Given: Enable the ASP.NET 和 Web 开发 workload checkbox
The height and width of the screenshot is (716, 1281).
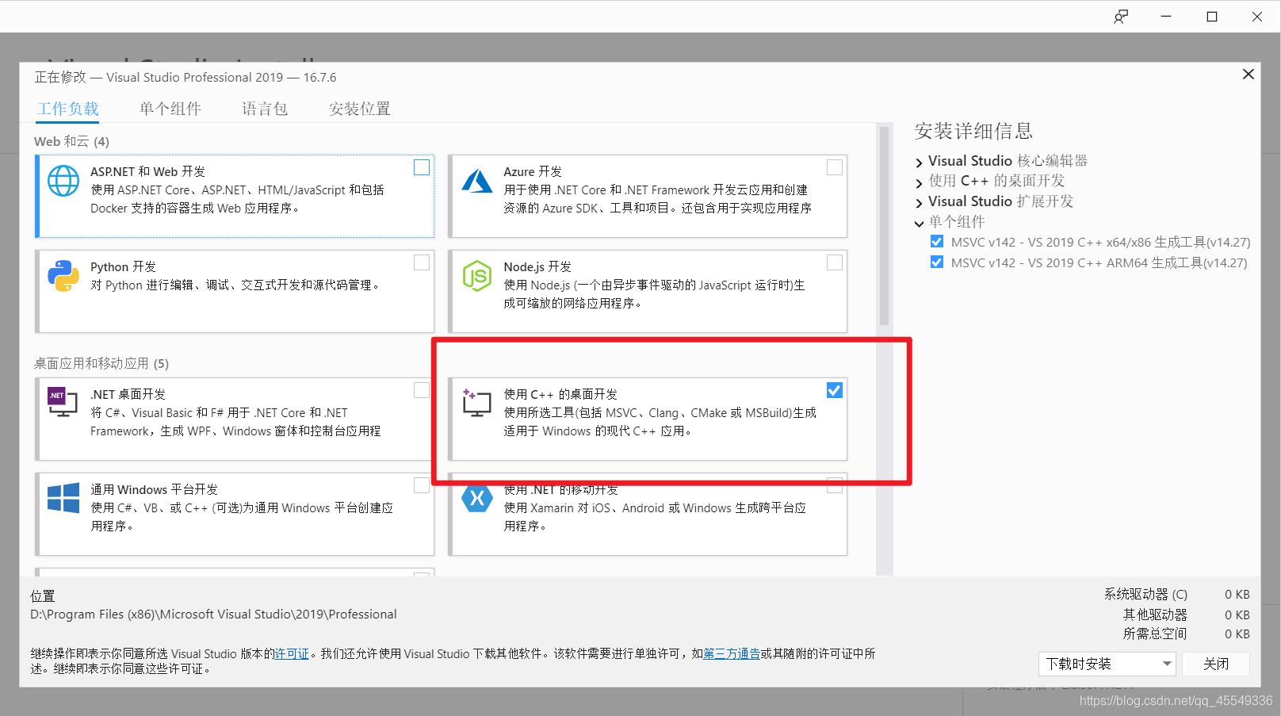Looking at the screenshot, I should point(422,167).
